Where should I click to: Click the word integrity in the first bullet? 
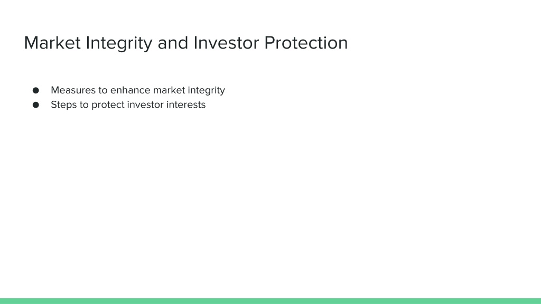pos(207,91)
